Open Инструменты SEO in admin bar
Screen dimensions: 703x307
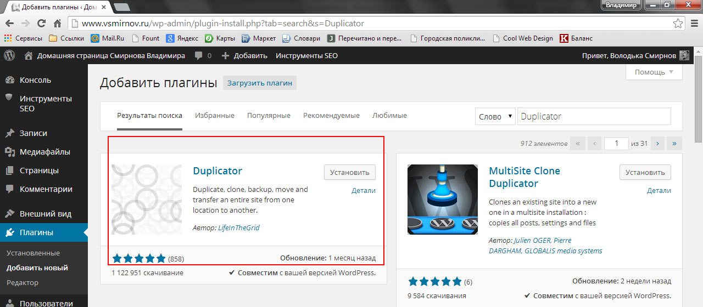click(x=306, y=55)
